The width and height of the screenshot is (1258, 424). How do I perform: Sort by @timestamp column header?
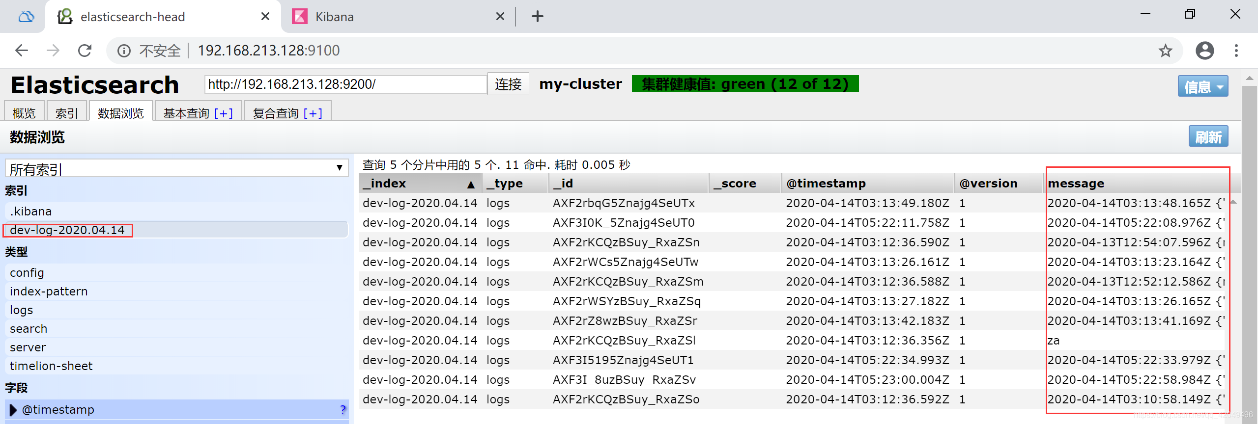click(x=868, y=184)
